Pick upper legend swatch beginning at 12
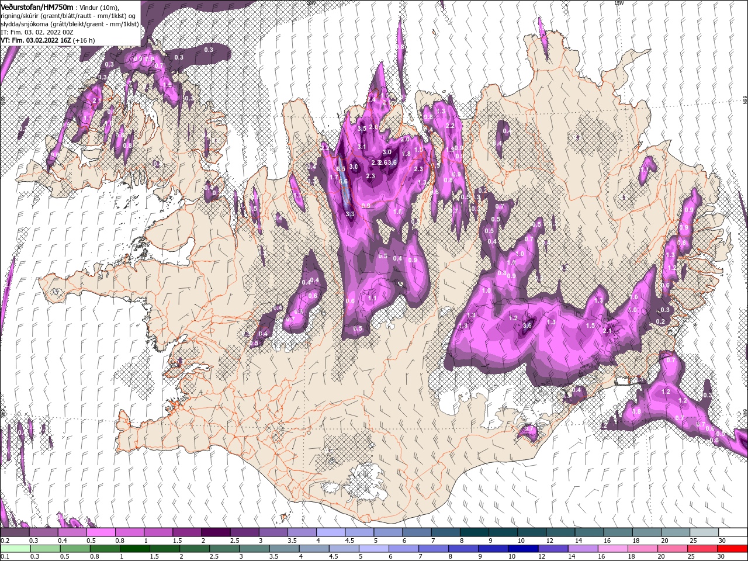 click(x=560, y=532)
